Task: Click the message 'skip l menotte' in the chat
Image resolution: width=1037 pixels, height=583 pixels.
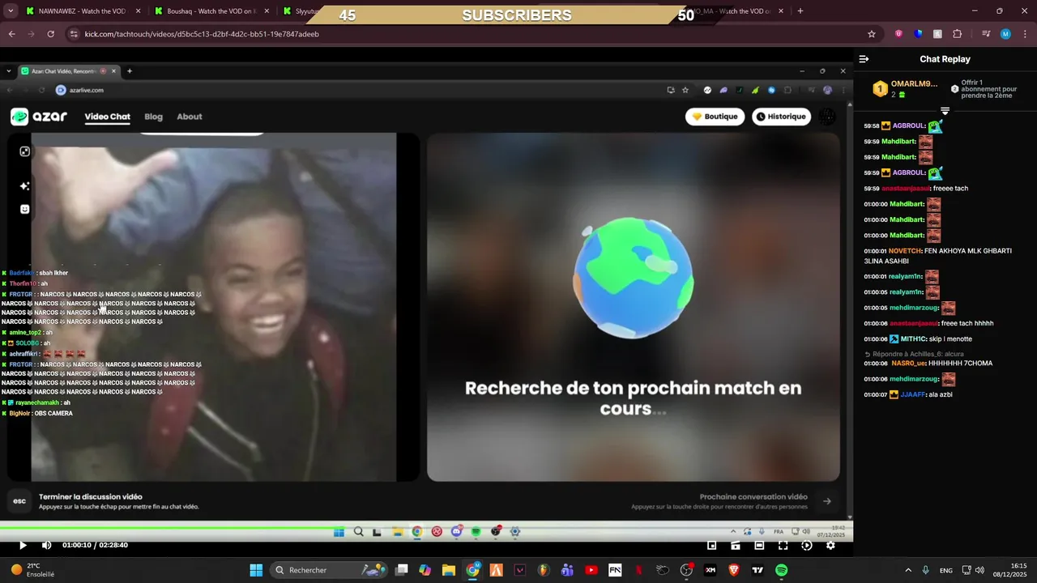Action: tap(951, 339)
